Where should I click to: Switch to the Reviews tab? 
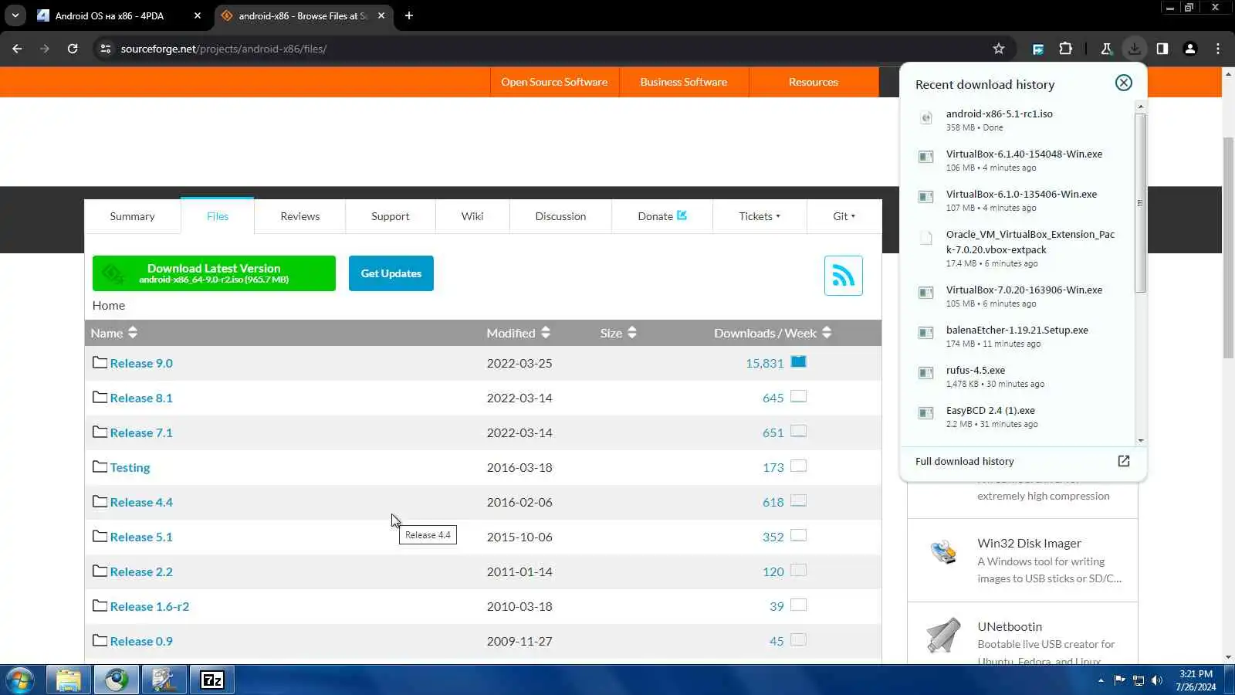click(x=300, y=216)
